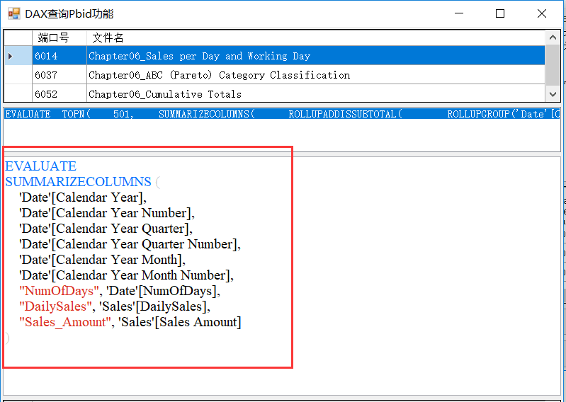Click the SUMMARIZECOLUMNS keyword in editor
This screenshot has height=402, width=566.
[x=79, y=182]
